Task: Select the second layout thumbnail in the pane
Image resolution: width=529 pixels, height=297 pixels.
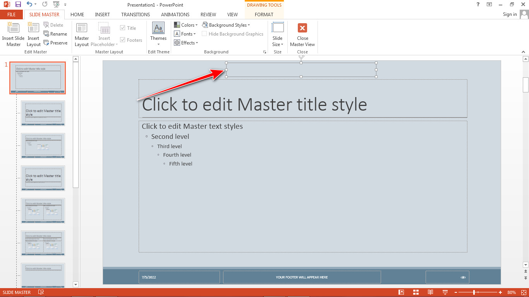Action: coord(43,113)
